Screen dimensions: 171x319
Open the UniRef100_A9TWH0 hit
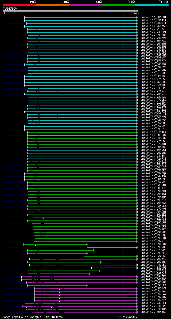(x=153, y=232)
